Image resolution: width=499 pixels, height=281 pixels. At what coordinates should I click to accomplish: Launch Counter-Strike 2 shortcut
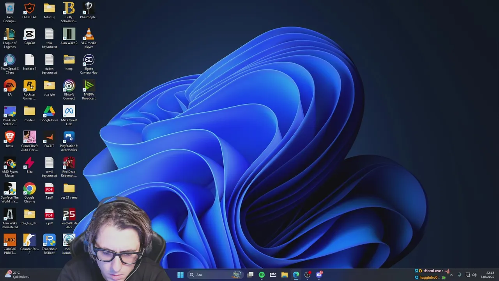[30, 244]
